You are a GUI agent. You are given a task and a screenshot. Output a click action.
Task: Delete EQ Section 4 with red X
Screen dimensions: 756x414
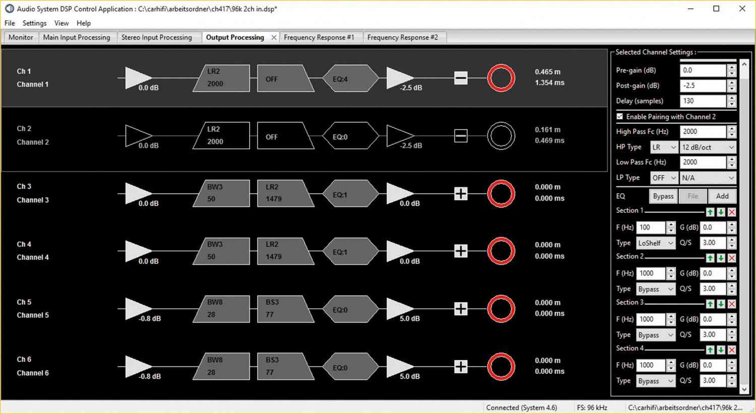pyautogui.click(x=732, y=350)
